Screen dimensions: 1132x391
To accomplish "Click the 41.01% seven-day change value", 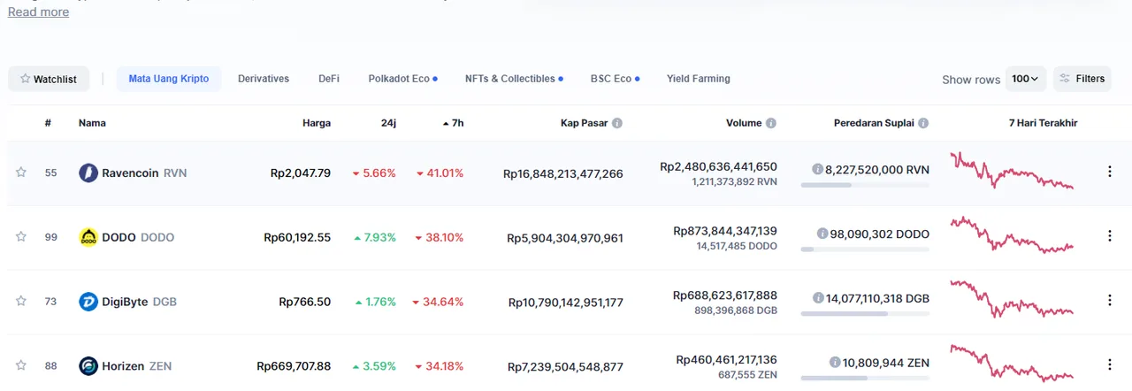I will point(438,173).
